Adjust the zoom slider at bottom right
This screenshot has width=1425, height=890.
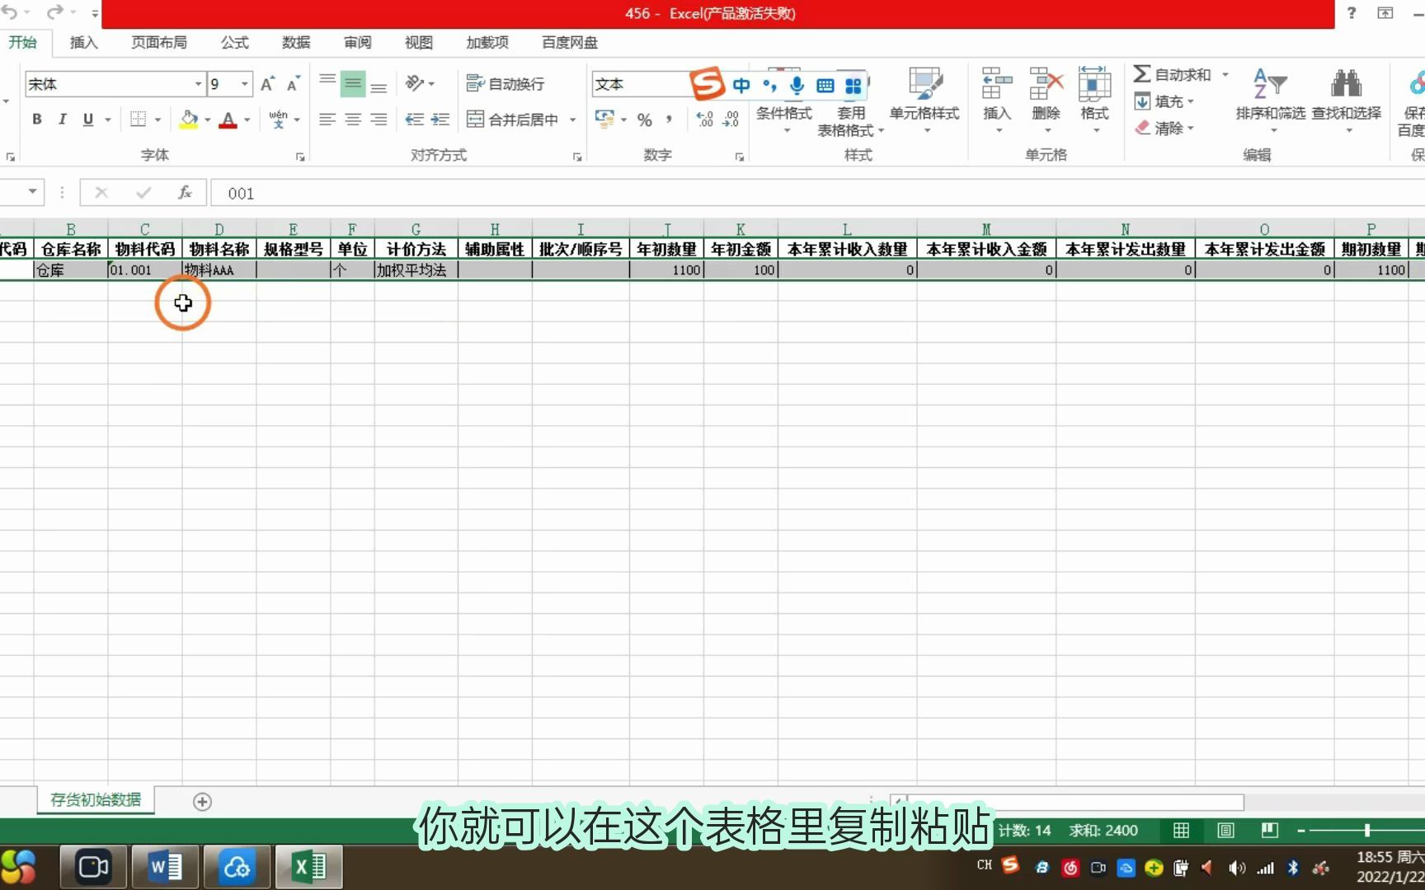click(x=1367, y=830)
